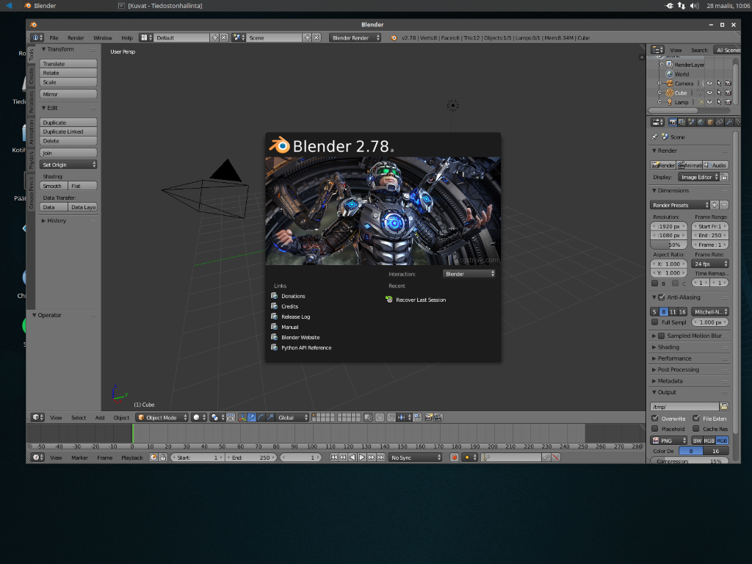Click the red record auto-keyframe button
This screenshot has width=752, height=564.
pos(454,458)
